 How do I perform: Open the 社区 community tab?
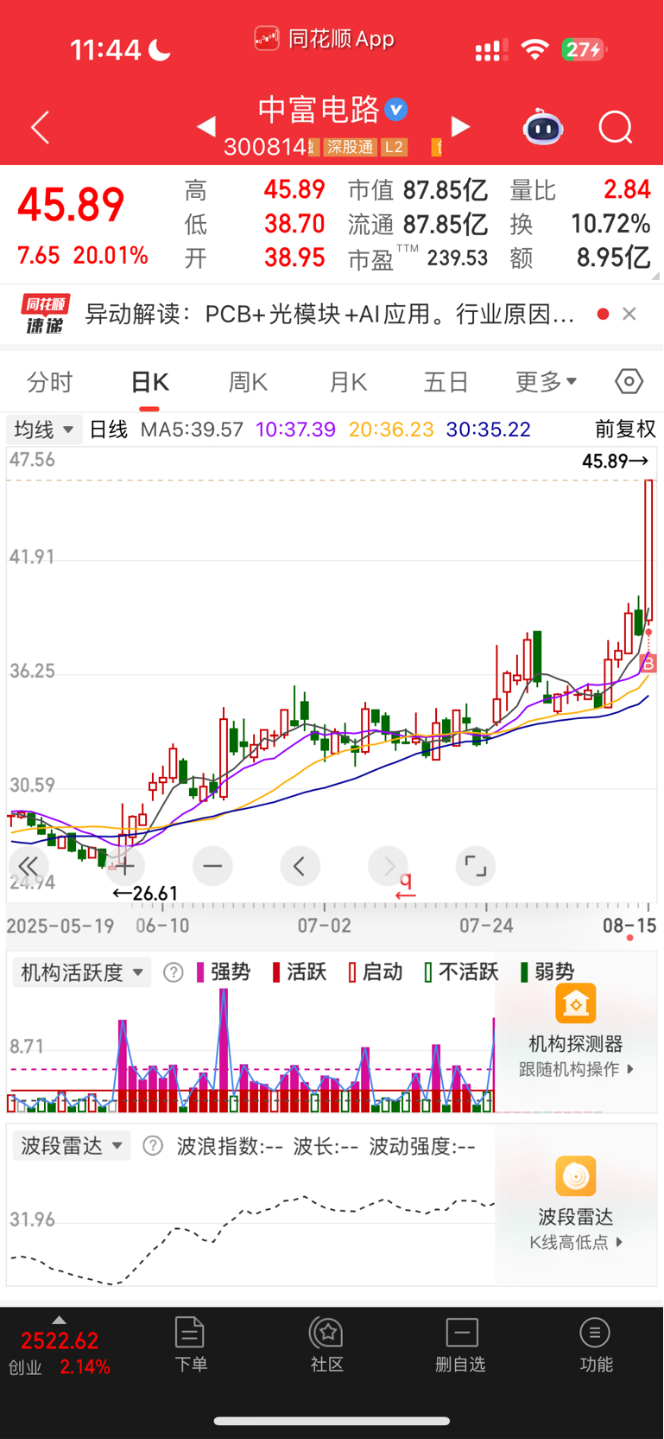(327, 1344)
